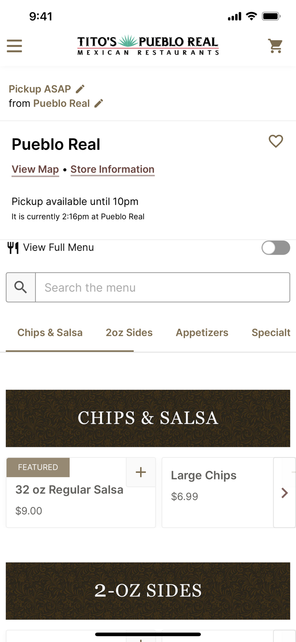Open the hamburger navigation menu
This screenshot has height=642, width=296.
tap(14, 46)
